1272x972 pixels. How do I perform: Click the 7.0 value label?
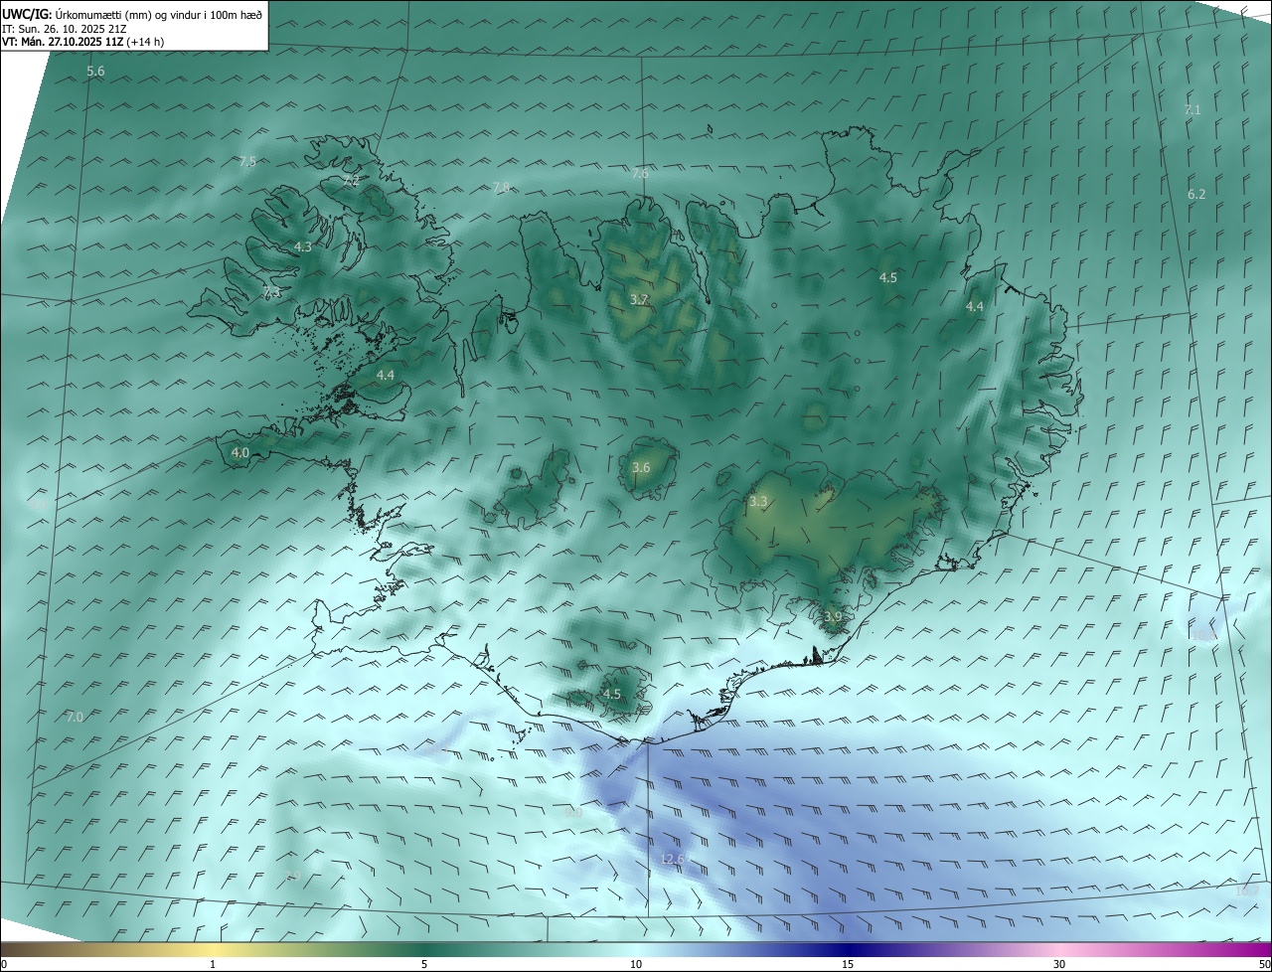[x=75, y=718]
